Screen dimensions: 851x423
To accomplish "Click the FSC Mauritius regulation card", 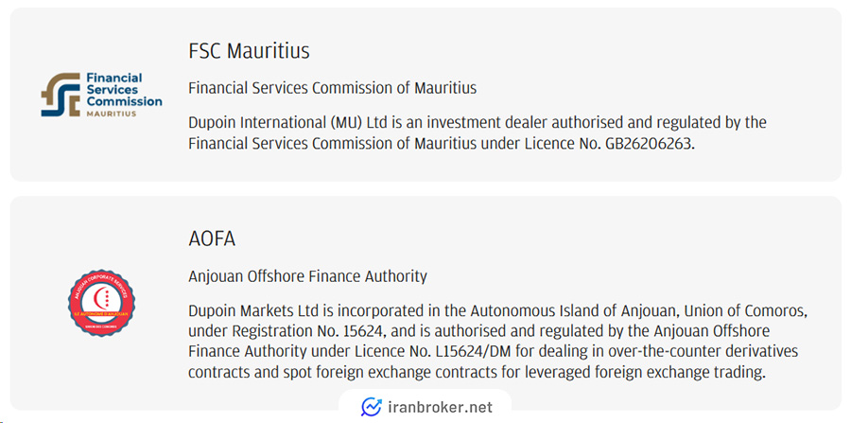I will (425, 95).
